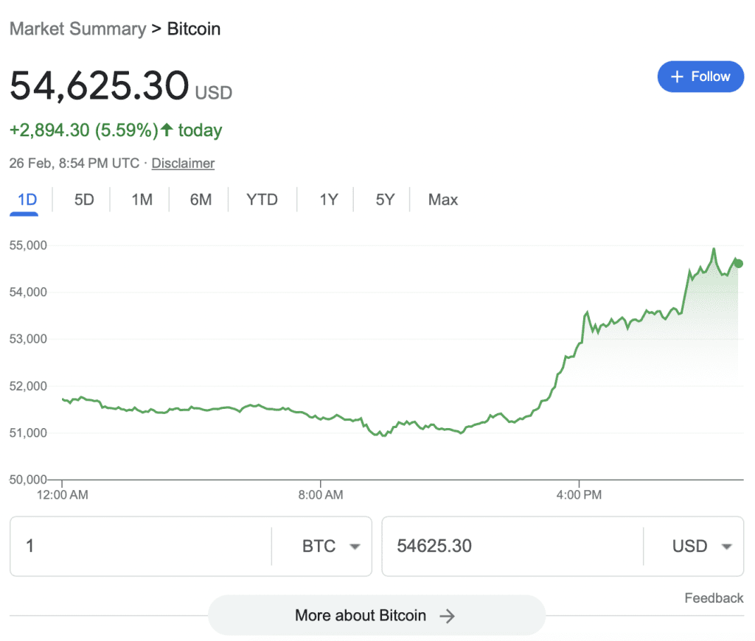Show the 6M price range
755x641 pixels.
pyautogui.click(x=201, y=200)
